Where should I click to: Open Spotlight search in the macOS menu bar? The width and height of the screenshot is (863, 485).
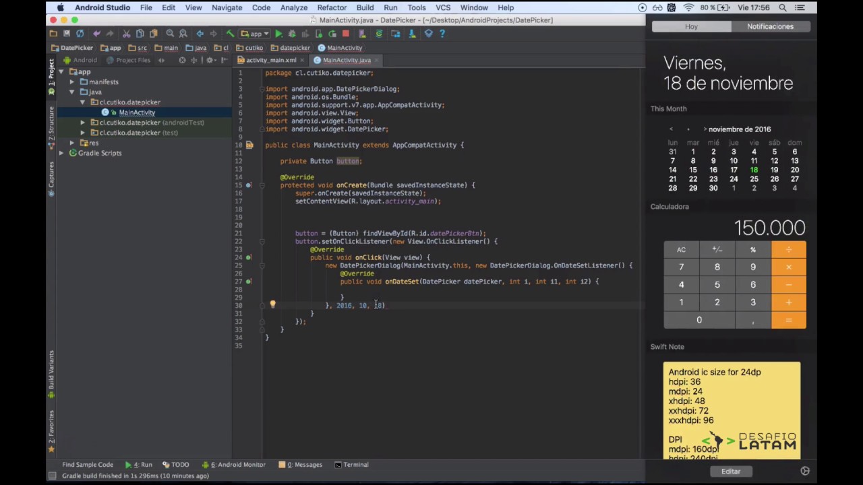point(783,7)
